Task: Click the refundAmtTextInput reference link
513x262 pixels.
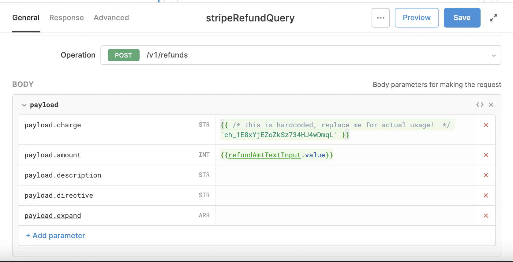Action: click(264, 155)
